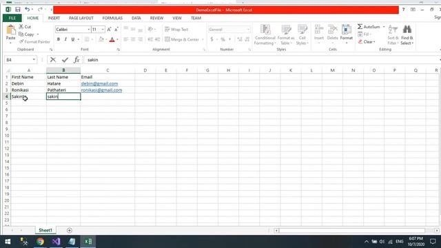
Task: Apply accounting dollar number format
Action: [212, 39]
